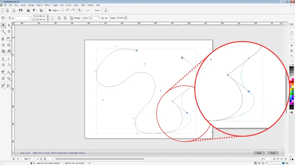Click the page height input field
This screenshot has height=165, width=295.
41,20
